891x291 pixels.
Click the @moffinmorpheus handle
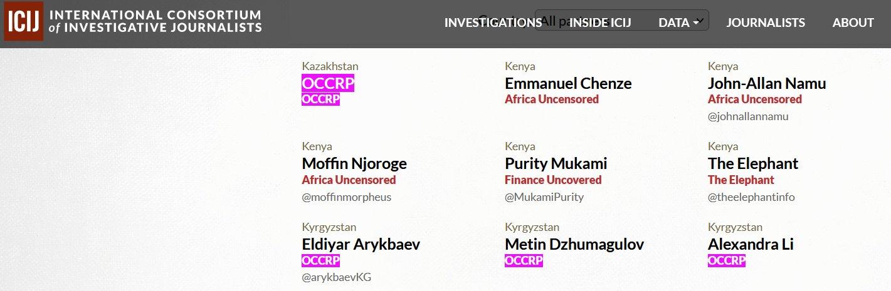[346, 197]
